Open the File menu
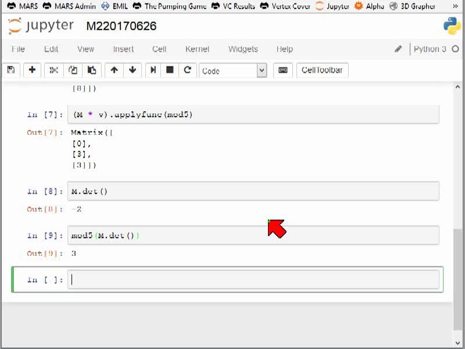465x349 pixels. (18, 49)
